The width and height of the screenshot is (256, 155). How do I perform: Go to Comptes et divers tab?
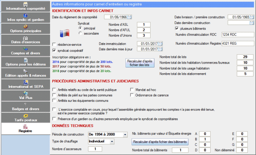26,51
